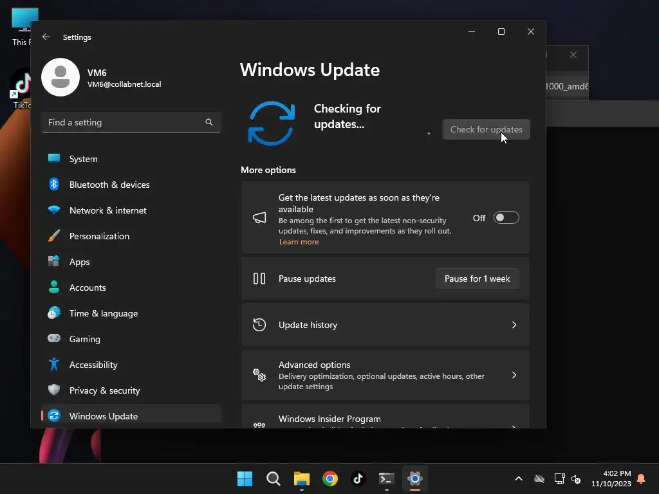Open Accounts settings category
The height and width of the screenshot is (494, 659).
point(131,288)
